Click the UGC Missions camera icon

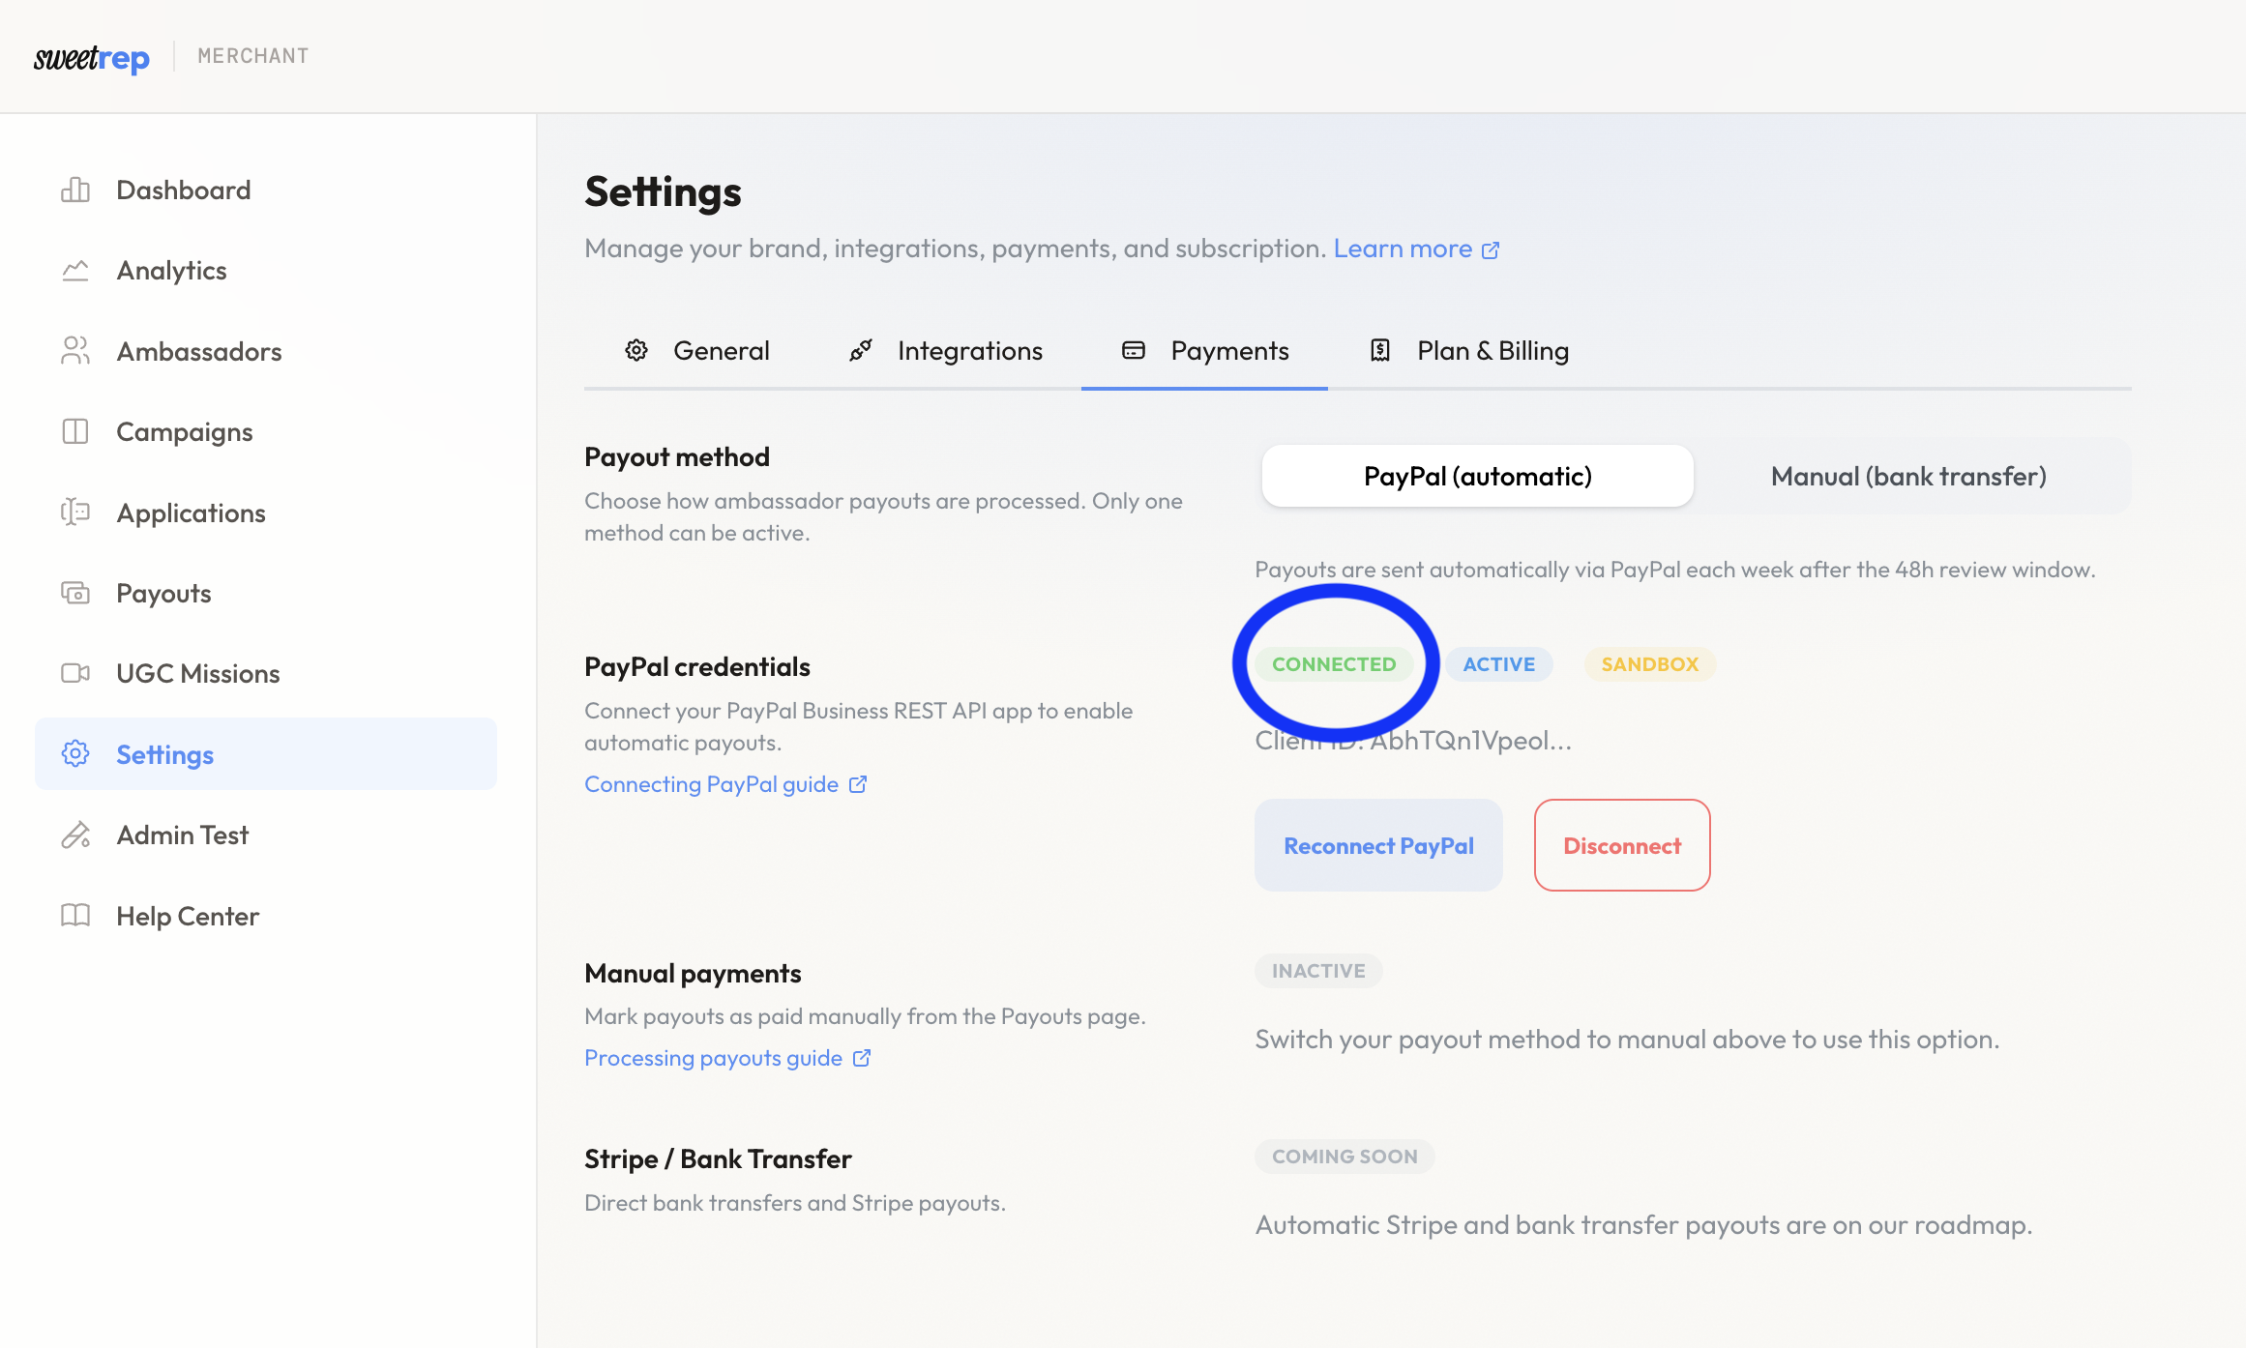click(x=75, y=673)
